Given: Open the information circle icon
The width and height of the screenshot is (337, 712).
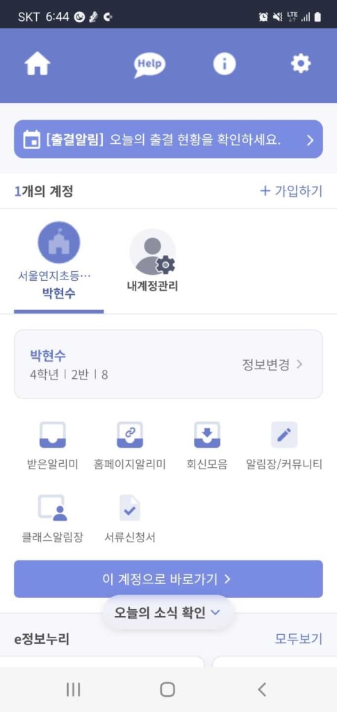Looking at the screenshot, I should (x=224, y=64).
